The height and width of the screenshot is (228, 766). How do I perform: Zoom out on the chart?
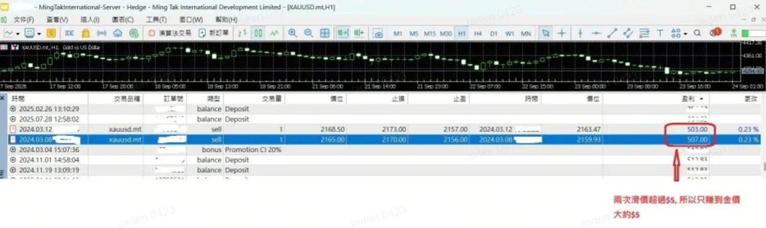pos(309,33)
